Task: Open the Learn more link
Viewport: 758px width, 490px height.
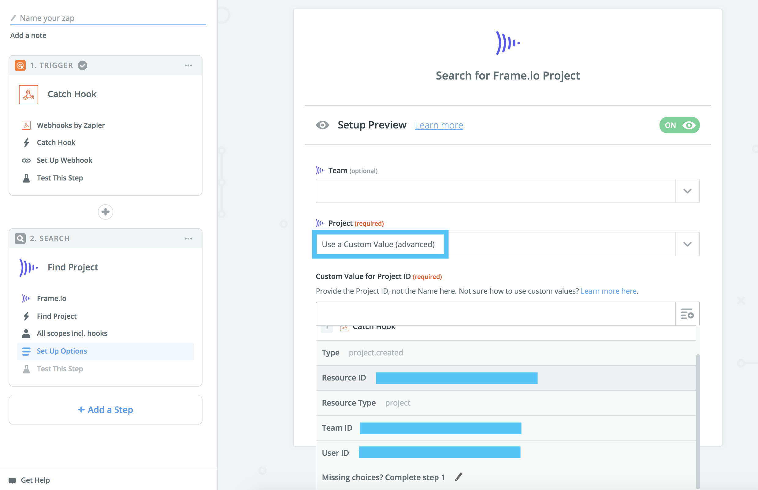Action: [439, 125]
